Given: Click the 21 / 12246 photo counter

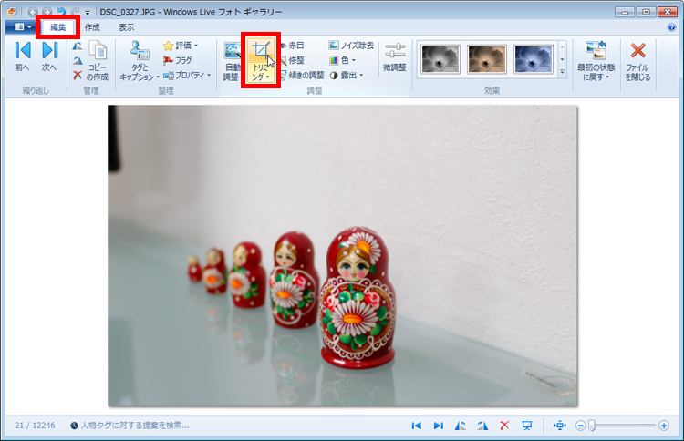Looking at the screenshot, I should click(35, 426).
